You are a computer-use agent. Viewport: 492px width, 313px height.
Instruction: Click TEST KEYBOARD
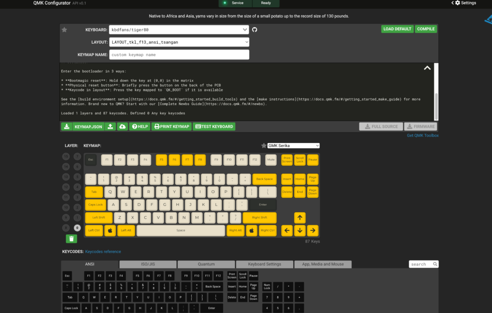pyautogui.click(x=214, y=127)
